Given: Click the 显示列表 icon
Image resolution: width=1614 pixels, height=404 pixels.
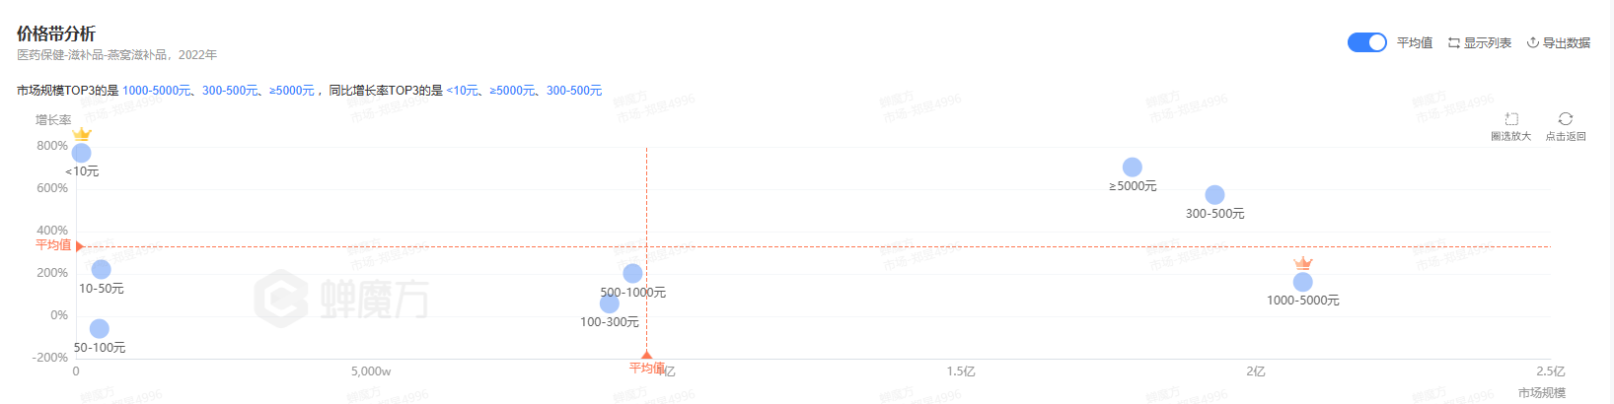Looking at the screenshot, I should 1453,42.
